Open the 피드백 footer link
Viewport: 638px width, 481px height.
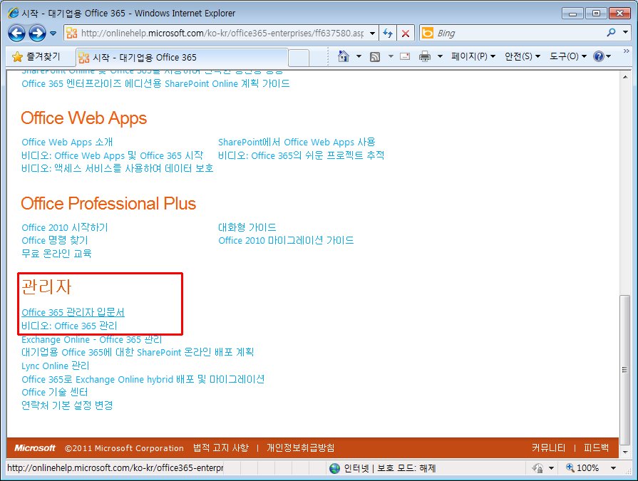(596, 448)
